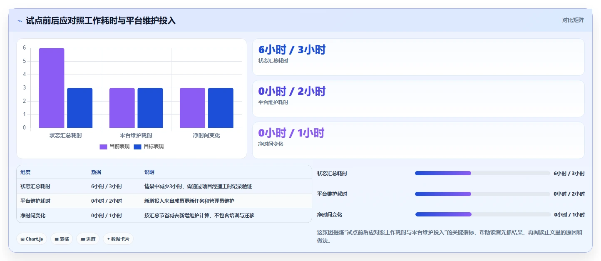Viewport: 601px width, 261px height.
Task: Select the 0小时 / 1小时 data card
Action: click(418, 140)
